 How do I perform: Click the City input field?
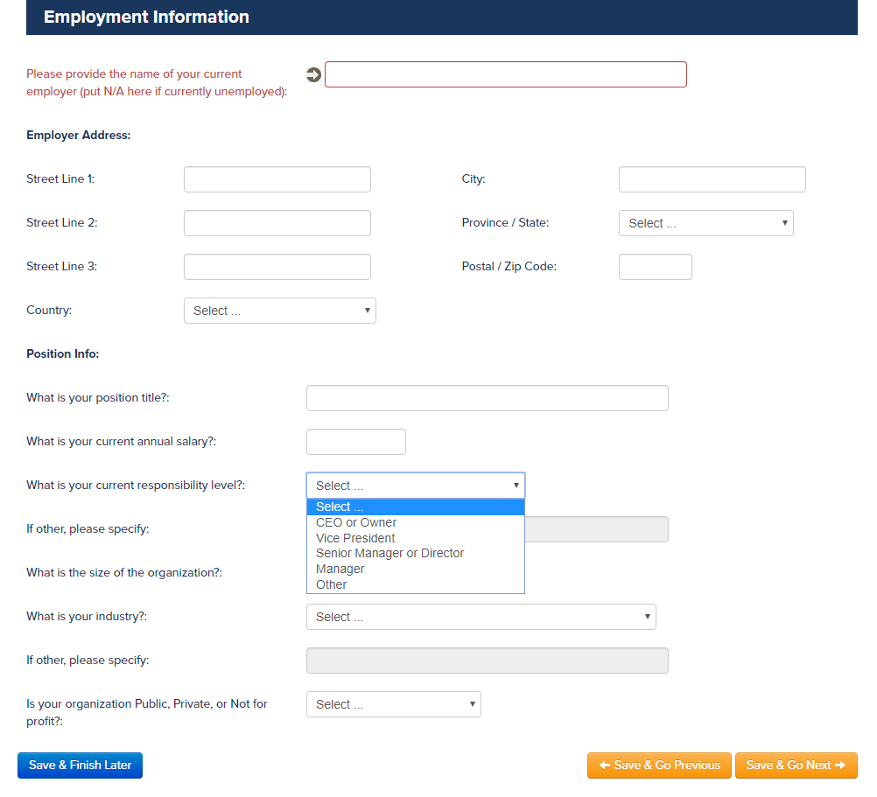[711, 178]
